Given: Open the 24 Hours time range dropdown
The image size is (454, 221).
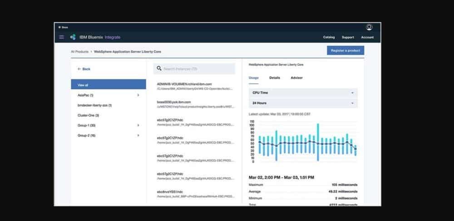Looking at the screenshot, I should [303, 103].
